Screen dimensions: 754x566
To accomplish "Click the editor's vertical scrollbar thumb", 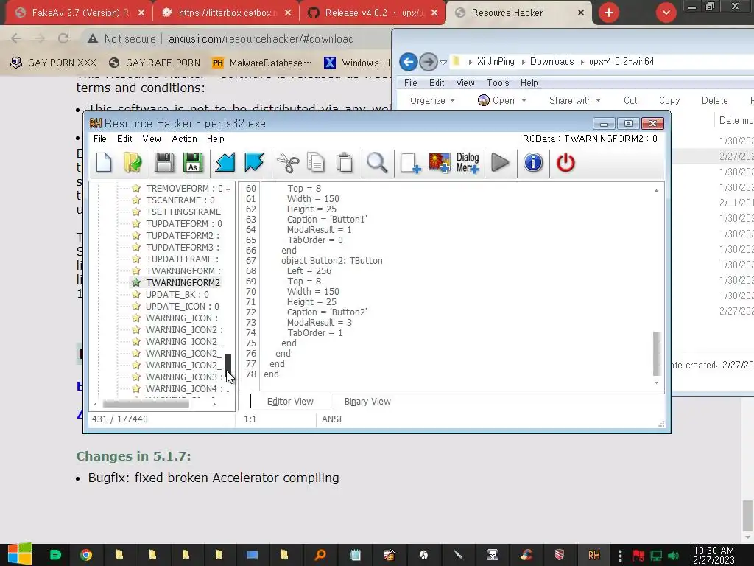I will point(656,353).
